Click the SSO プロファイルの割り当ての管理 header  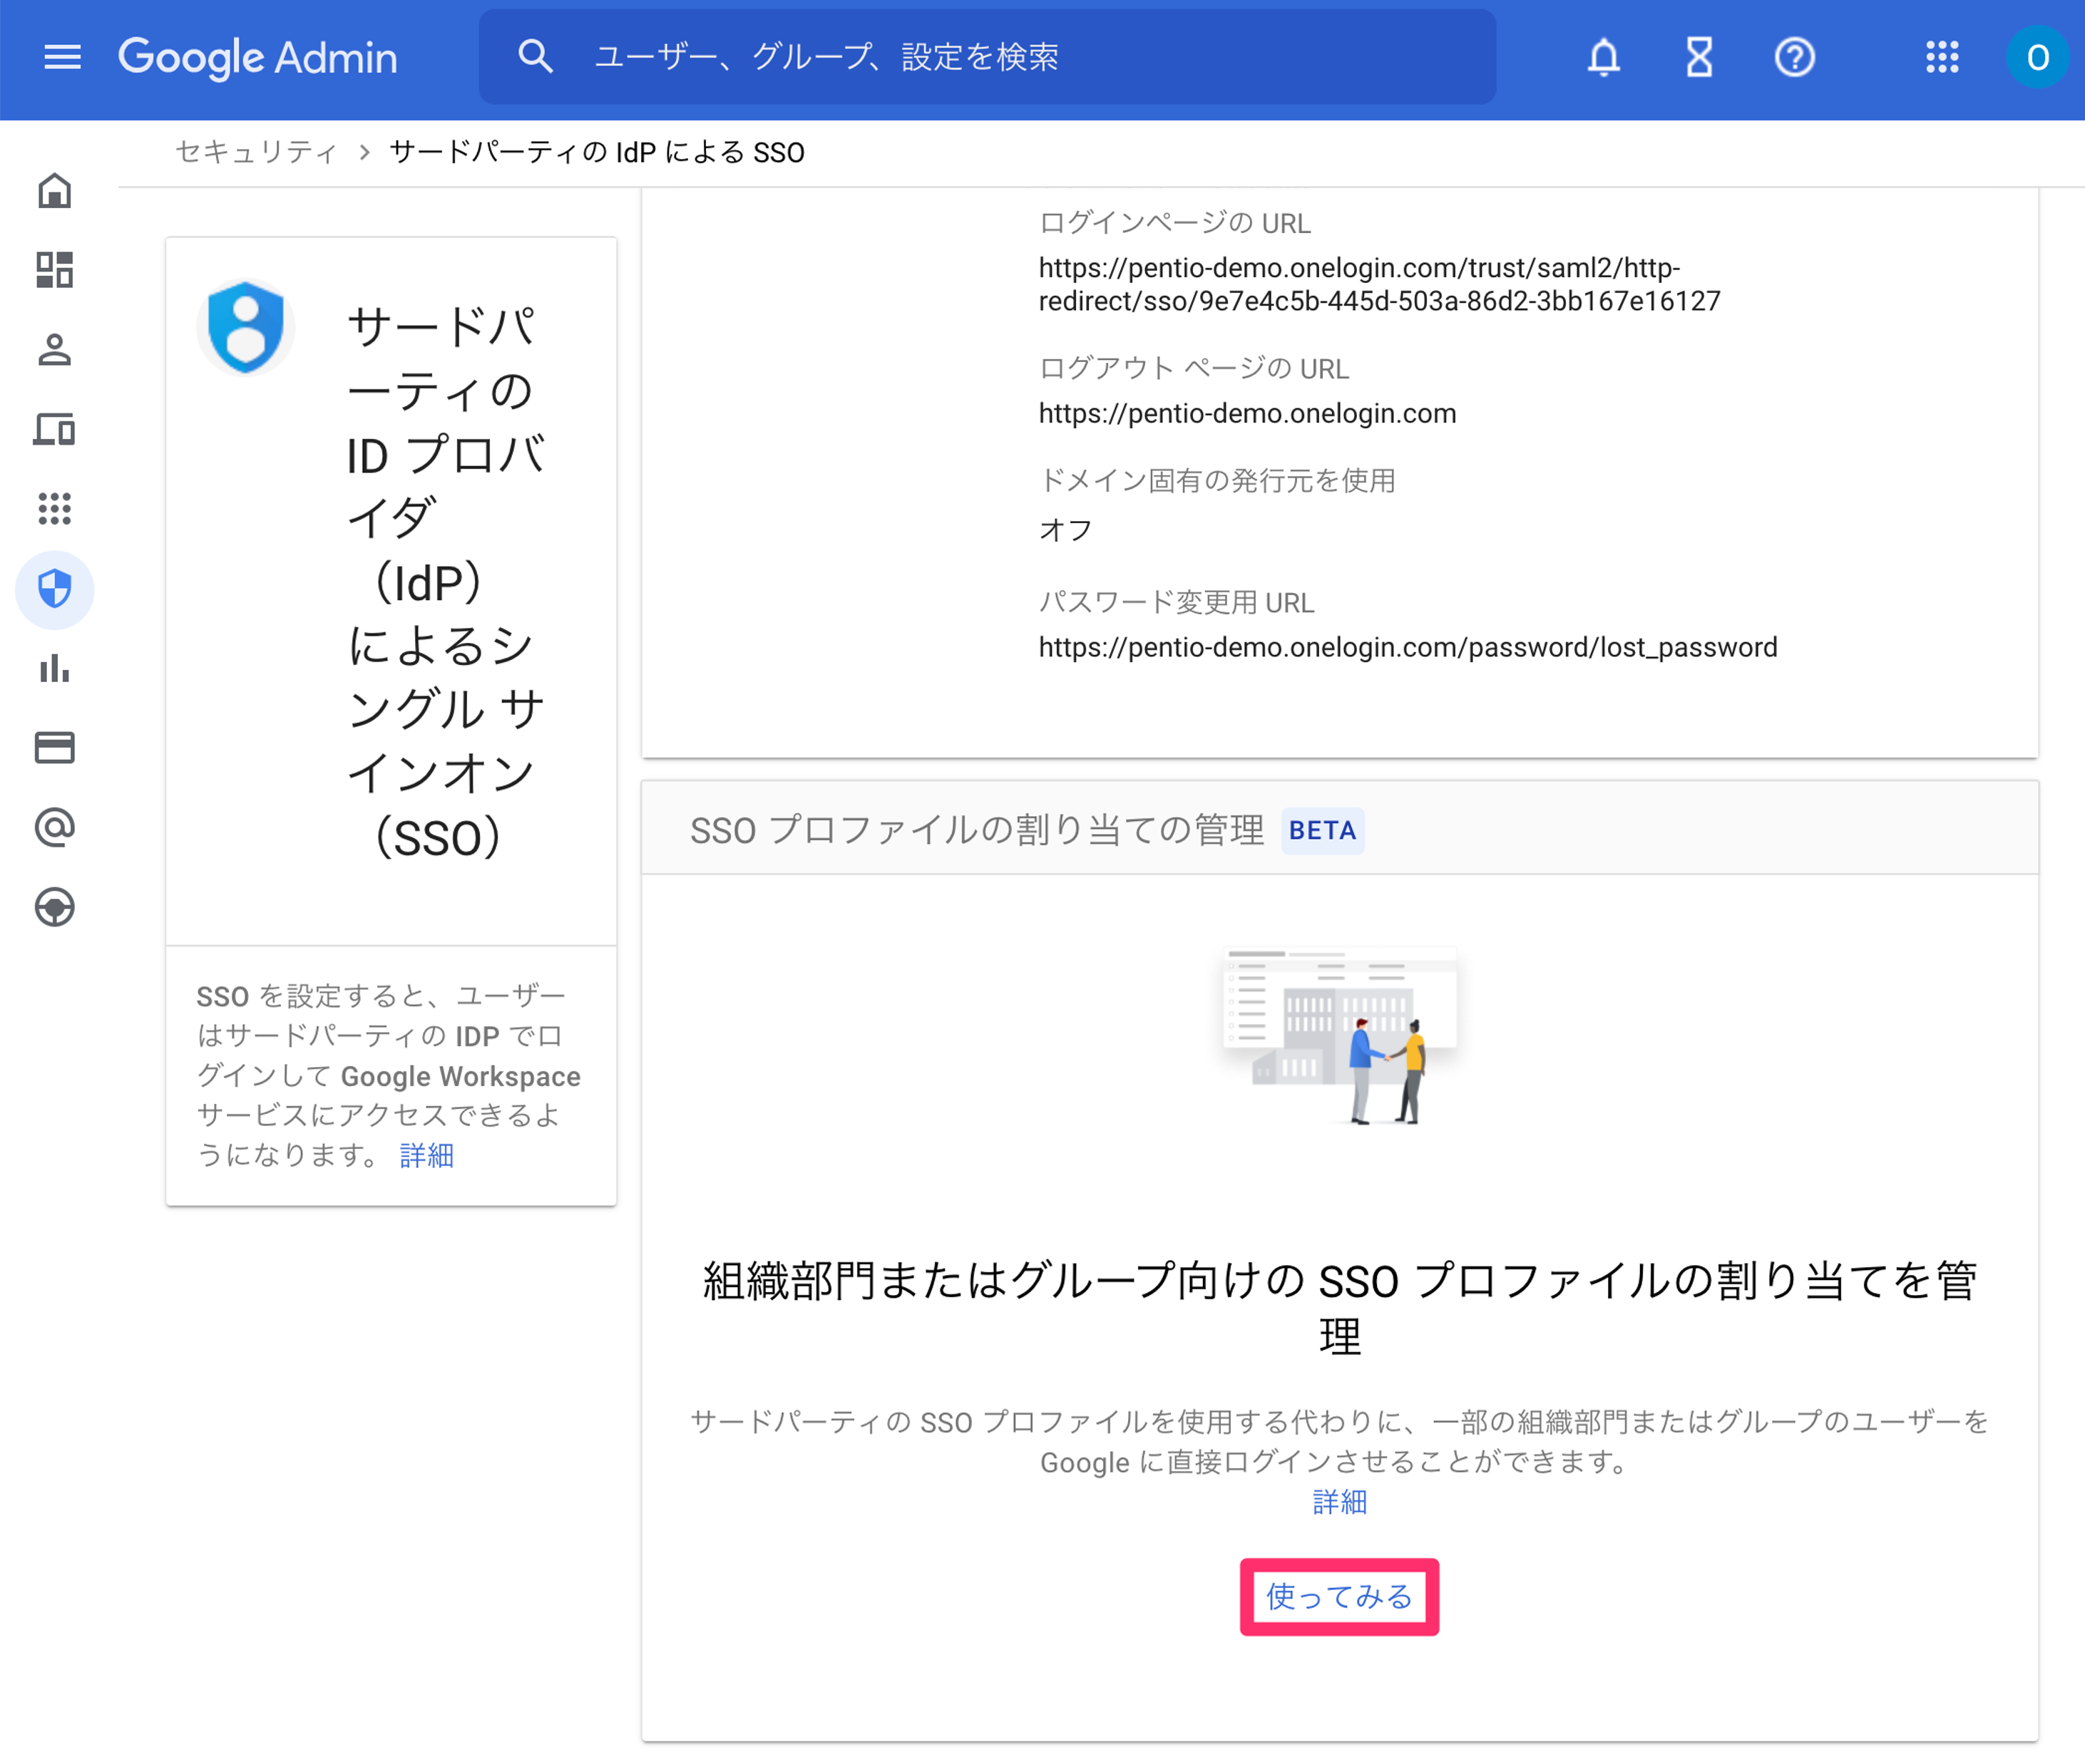point(976,830)
